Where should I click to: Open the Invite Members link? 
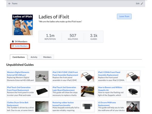(21, 46)
